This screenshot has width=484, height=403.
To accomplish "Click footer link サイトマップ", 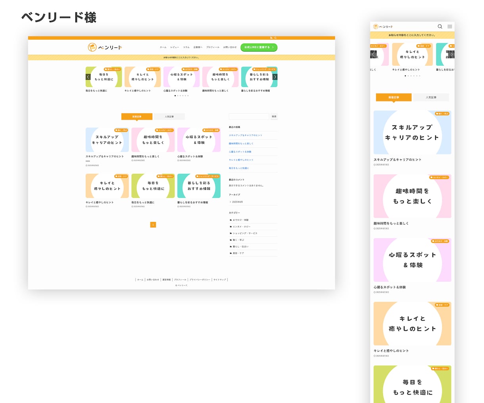I will pos(220,280).
